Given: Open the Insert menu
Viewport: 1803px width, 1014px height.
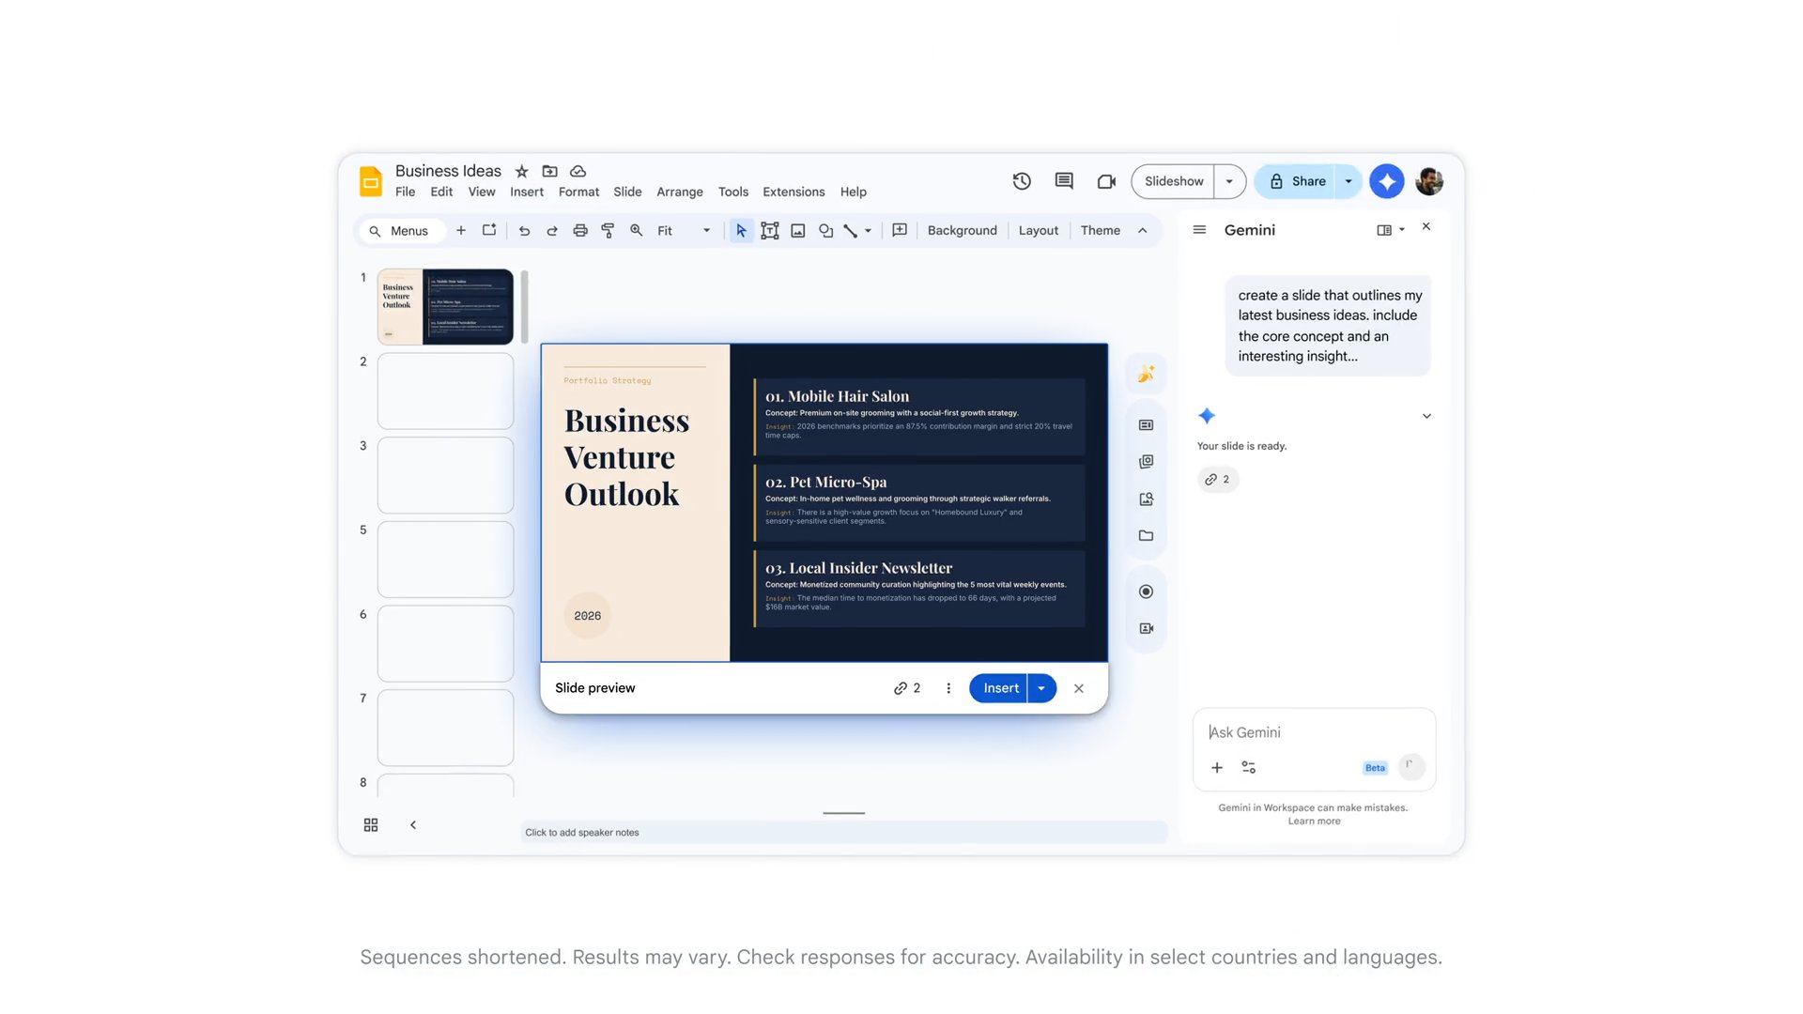Looking at the screenshot, I should 527,192.
